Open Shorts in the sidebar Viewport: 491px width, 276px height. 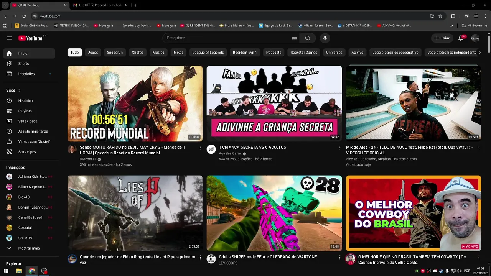29,64
